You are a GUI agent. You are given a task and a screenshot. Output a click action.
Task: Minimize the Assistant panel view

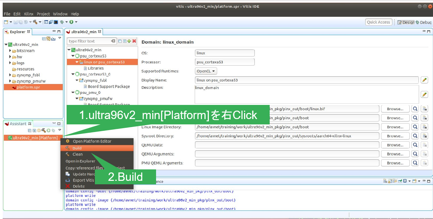(54, 123)
